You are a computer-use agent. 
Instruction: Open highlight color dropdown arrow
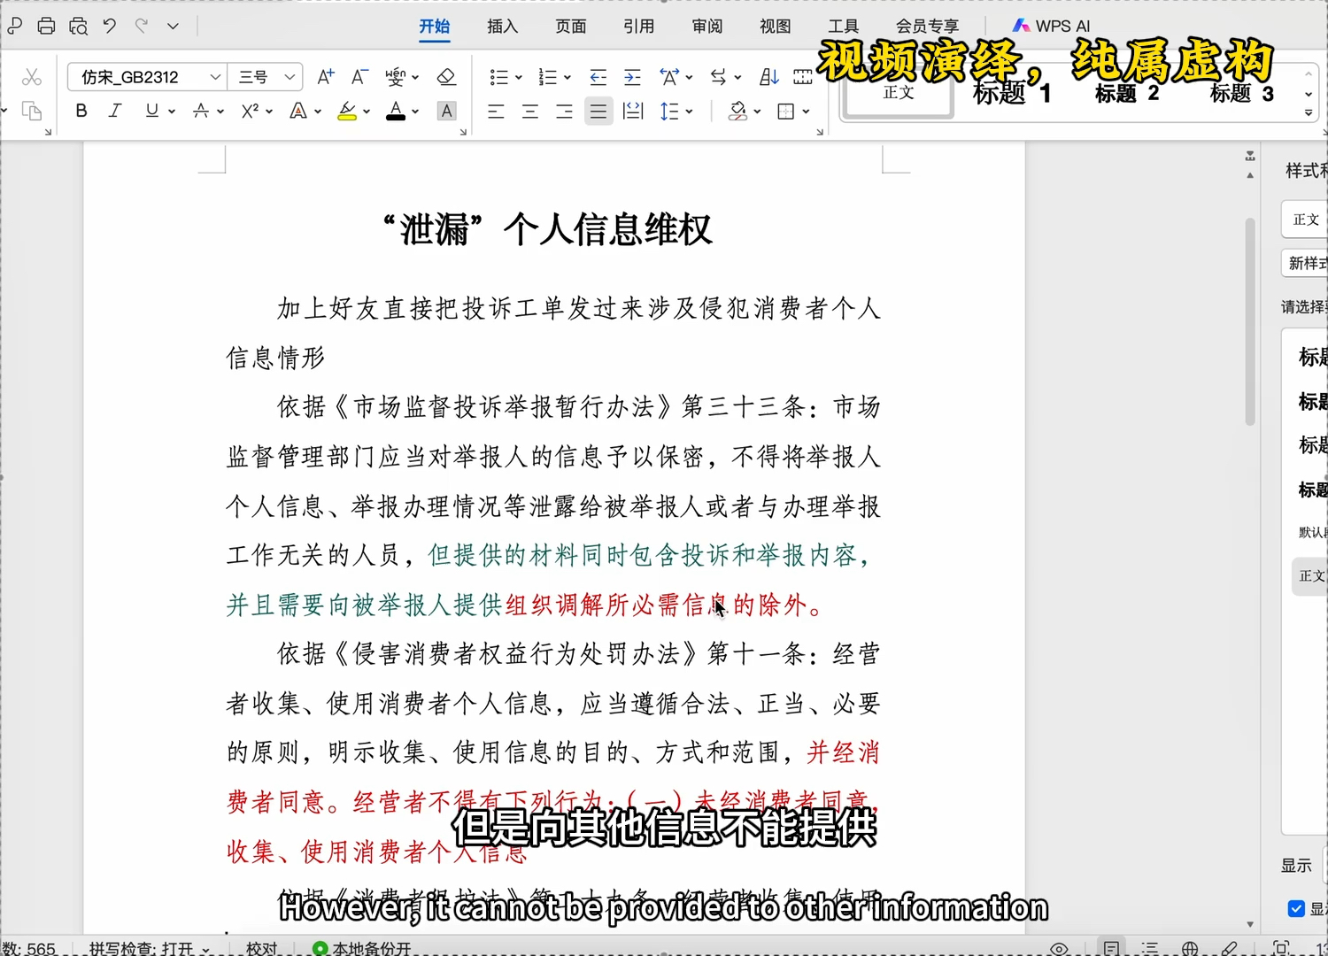point(366,112)
